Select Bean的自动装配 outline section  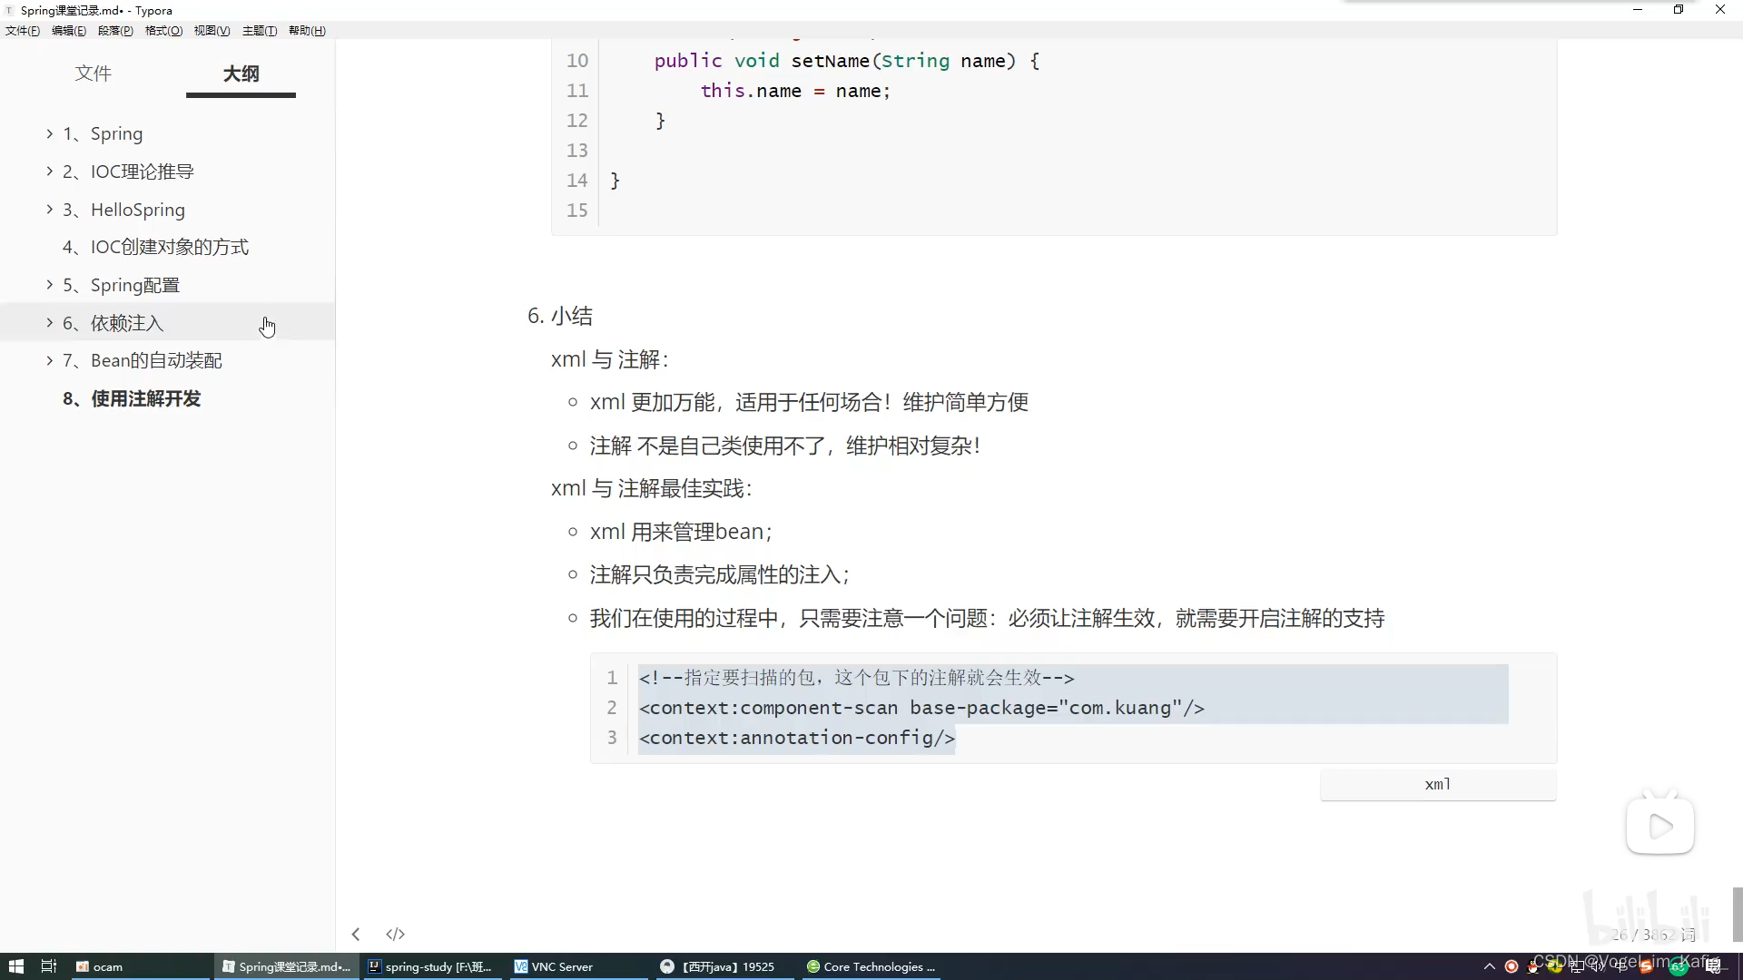157,360
